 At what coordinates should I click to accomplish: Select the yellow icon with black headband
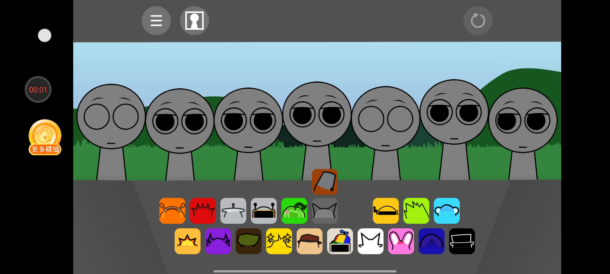pos(386,211)
